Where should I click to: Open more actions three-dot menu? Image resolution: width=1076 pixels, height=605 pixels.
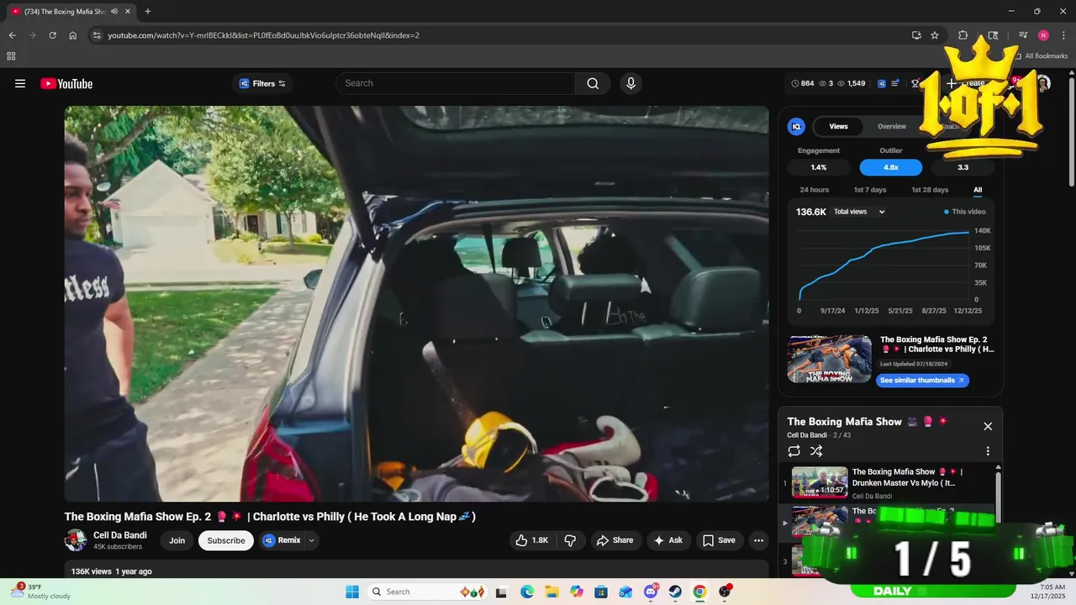pyautogui.click(x=758, y=540)
